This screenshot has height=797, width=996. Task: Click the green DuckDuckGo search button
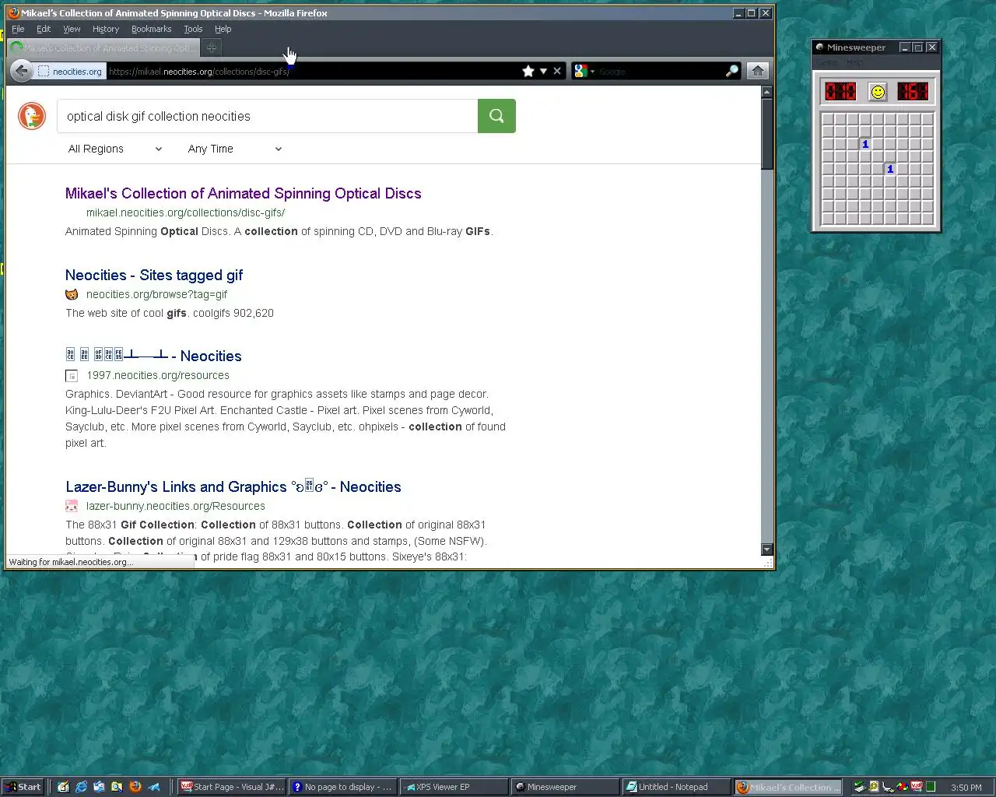(x=496, y=116)
